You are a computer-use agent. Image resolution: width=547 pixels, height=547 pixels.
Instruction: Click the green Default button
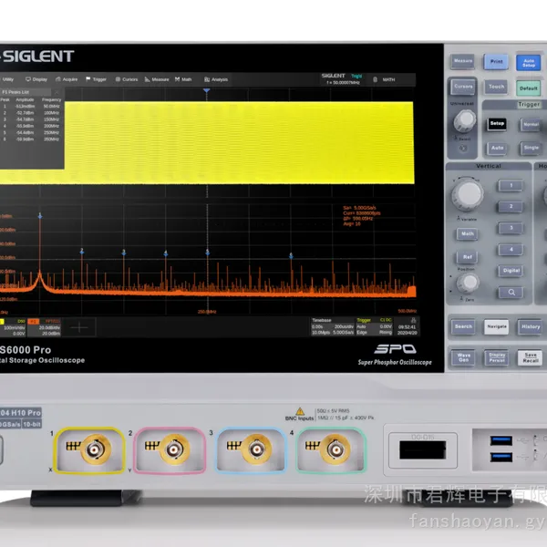[x=528, y=88]
